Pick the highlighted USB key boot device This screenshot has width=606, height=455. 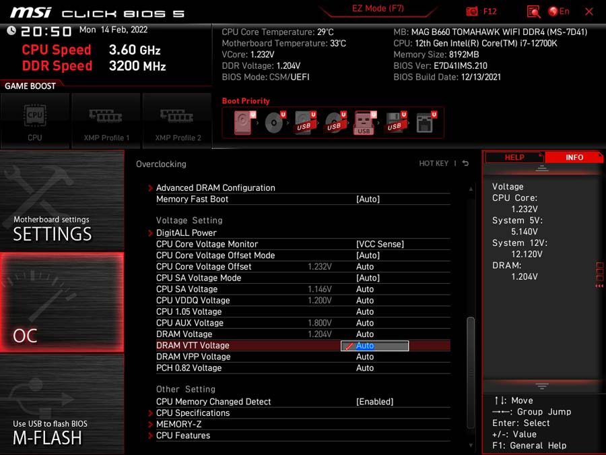(364, 123)
